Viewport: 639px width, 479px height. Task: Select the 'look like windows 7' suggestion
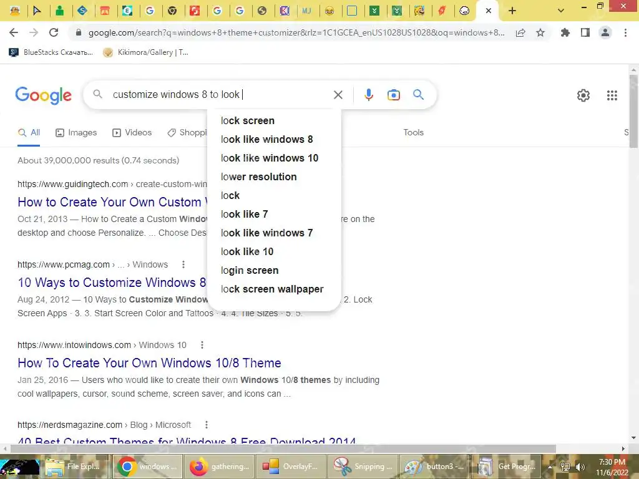274,233
